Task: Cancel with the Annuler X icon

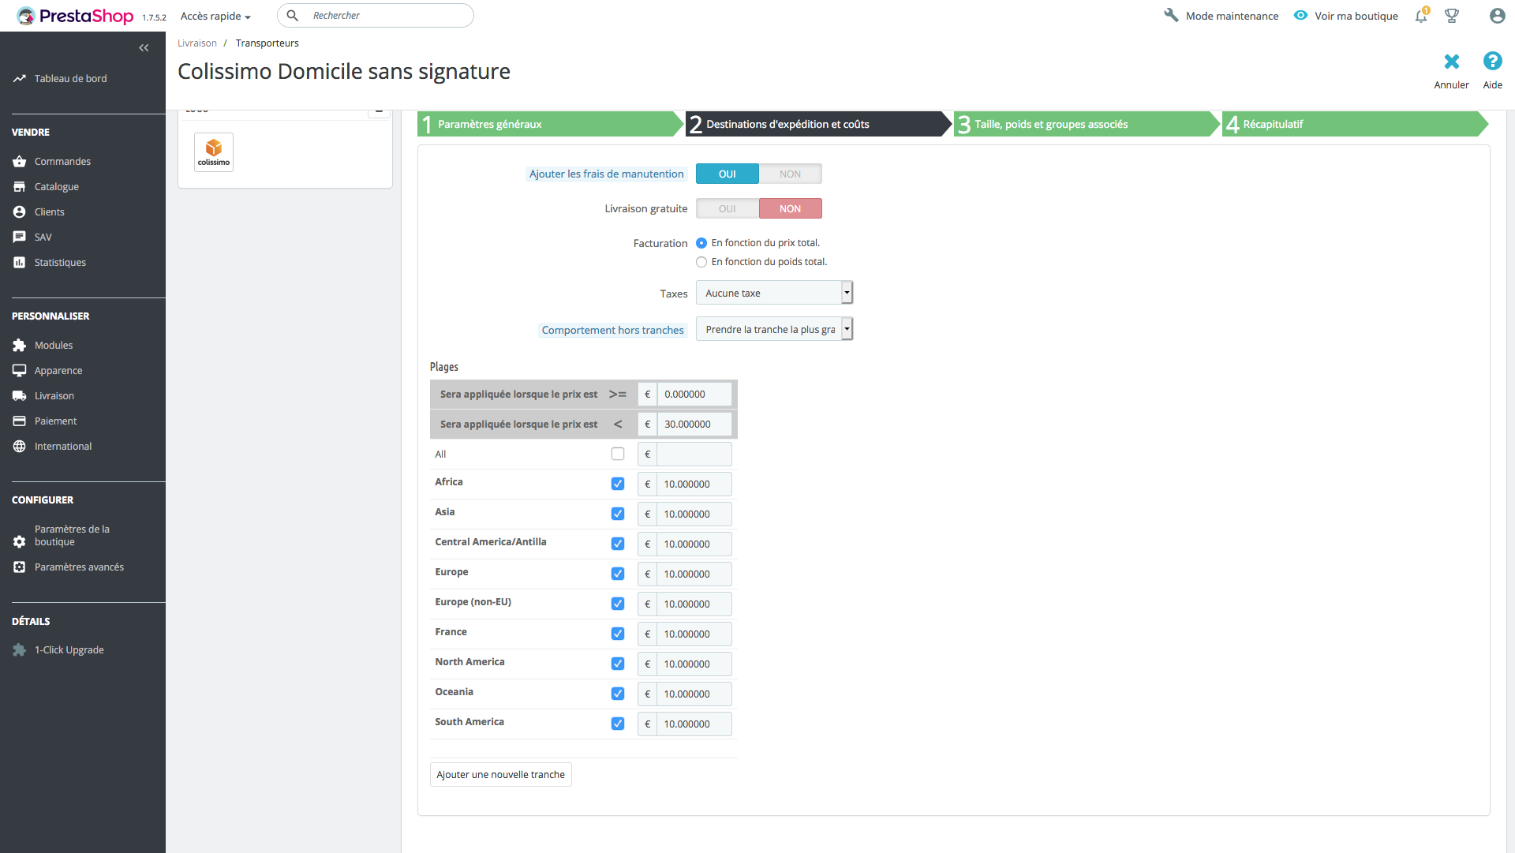Action: pos(1451,61)
